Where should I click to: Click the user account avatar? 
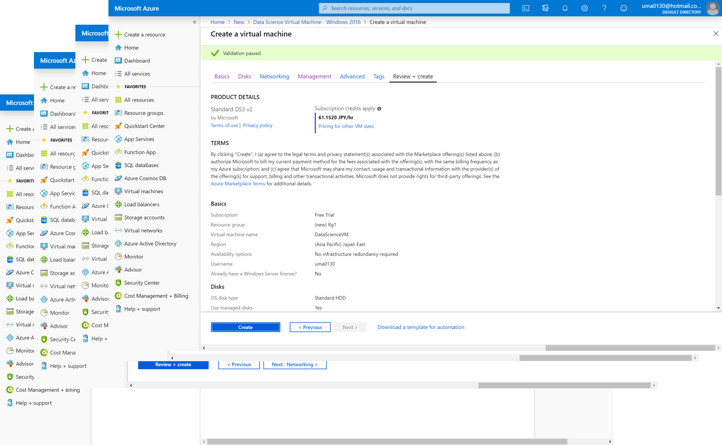coord(712,8)
